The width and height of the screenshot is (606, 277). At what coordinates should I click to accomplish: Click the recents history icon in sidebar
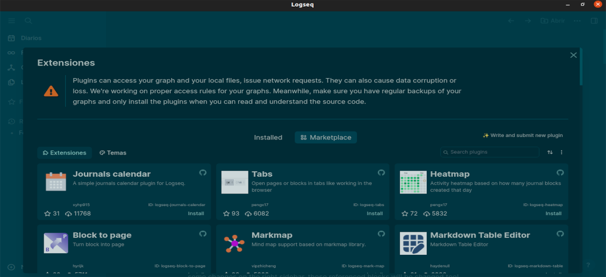12,121
